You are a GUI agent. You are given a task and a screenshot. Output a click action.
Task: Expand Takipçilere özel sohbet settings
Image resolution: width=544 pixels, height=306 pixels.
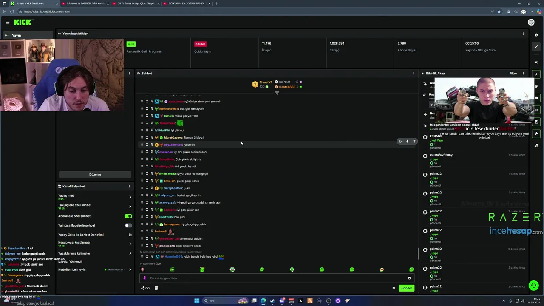click(130, 207)
